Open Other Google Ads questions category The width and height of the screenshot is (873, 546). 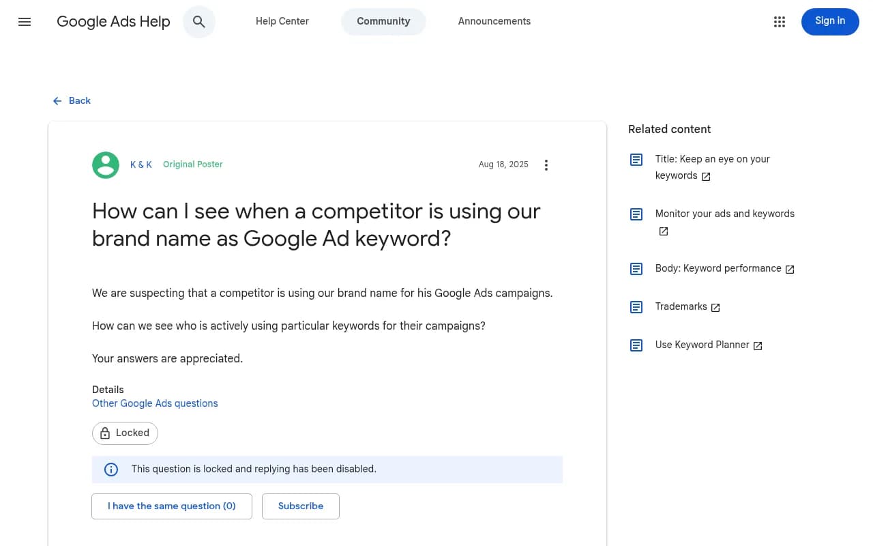coord(155,403)
